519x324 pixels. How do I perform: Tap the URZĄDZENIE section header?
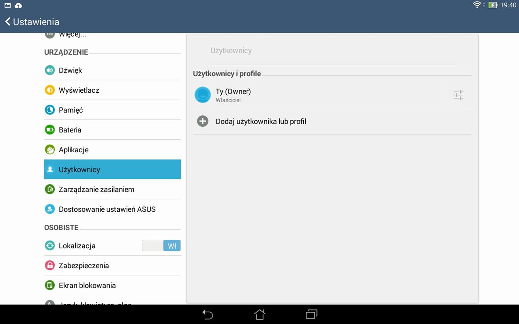(x=66, y=52)
